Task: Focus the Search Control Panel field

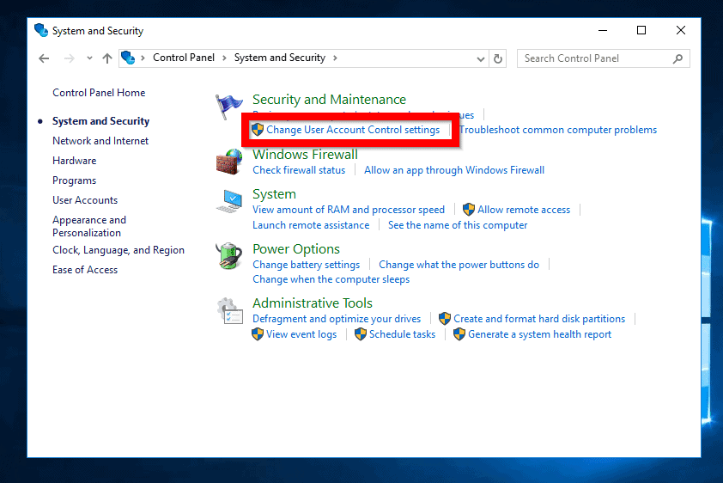Action: [x=603, y=58]
